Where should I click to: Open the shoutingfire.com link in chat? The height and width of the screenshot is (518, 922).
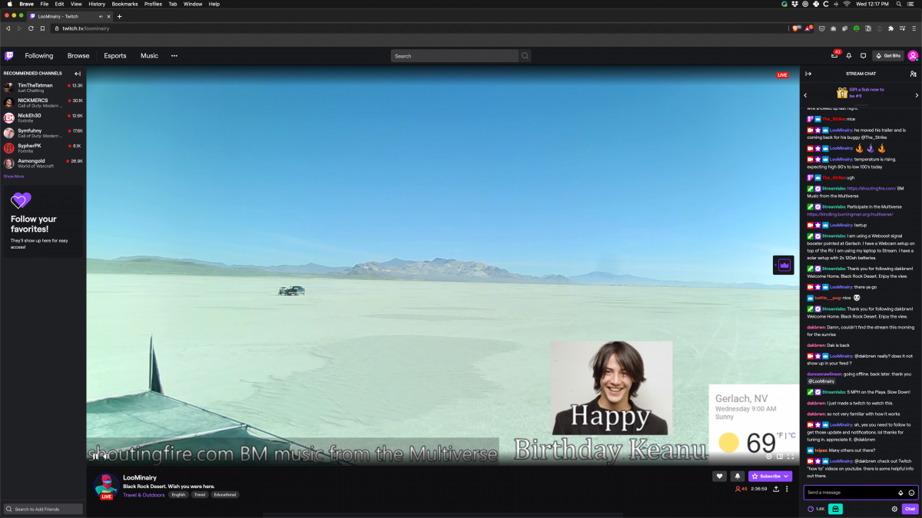point(871,188)
